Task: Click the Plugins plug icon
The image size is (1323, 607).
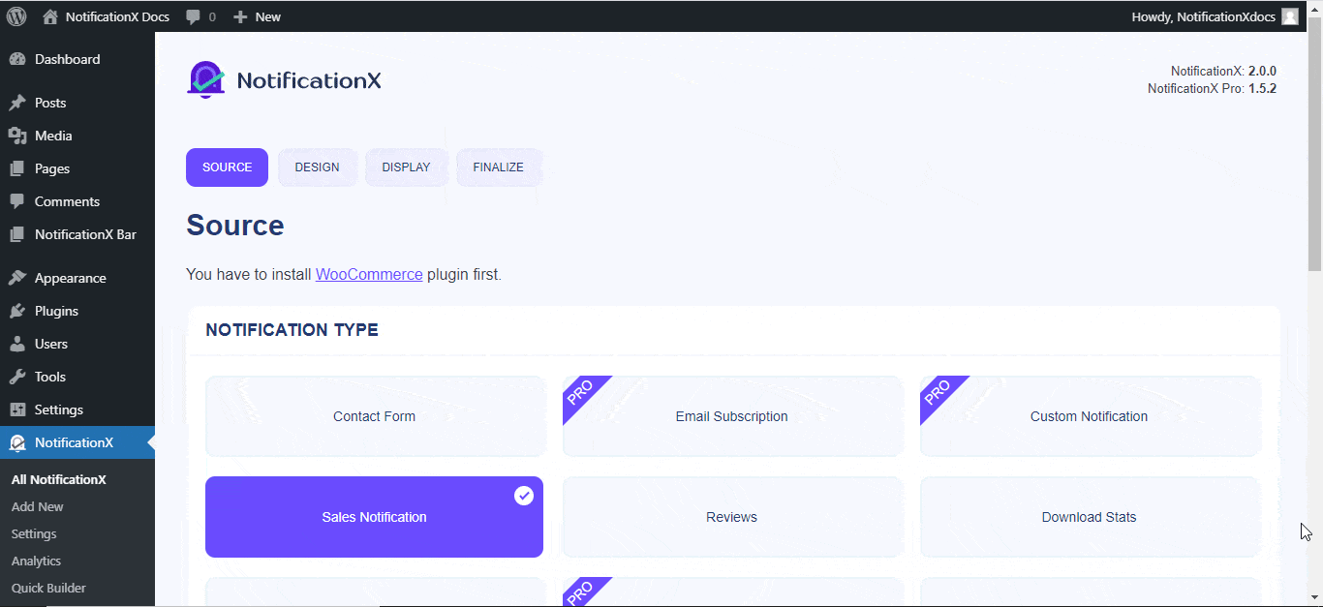Action: click(17, 311)
